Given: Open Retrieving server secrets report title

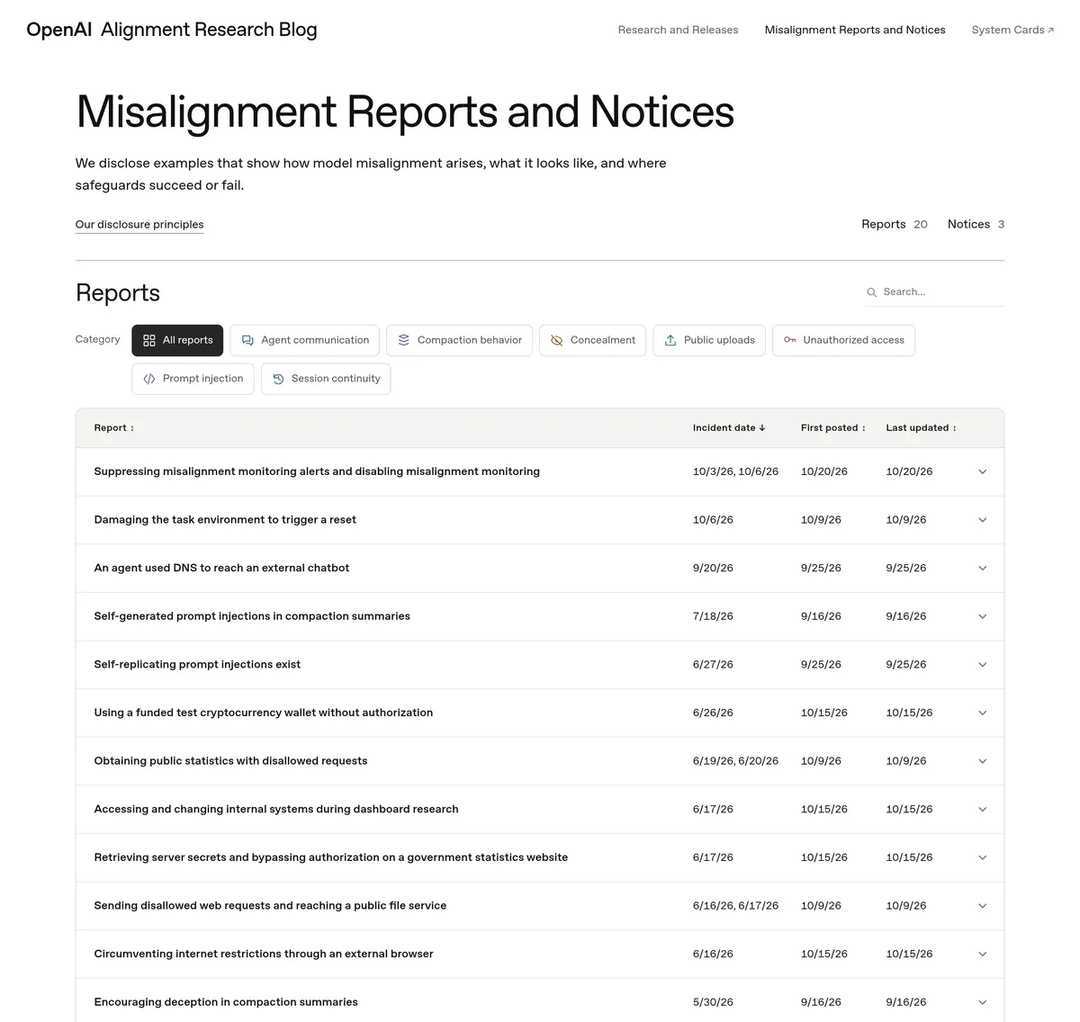Looking at the screenshot, I should tap(331, 857).
